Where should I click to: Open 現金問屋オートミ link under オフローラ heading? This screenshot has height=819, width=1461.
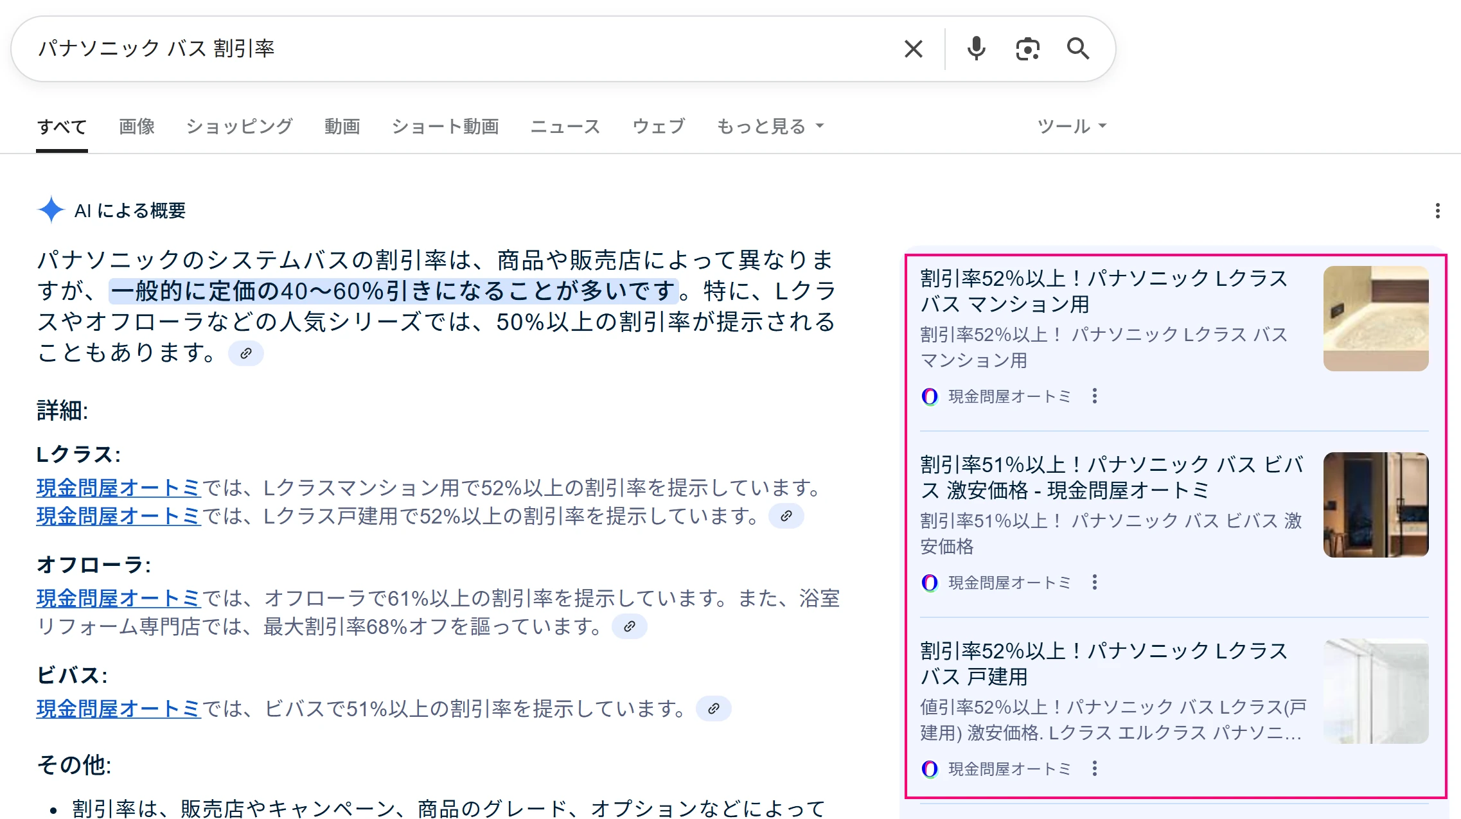[119, 599]
